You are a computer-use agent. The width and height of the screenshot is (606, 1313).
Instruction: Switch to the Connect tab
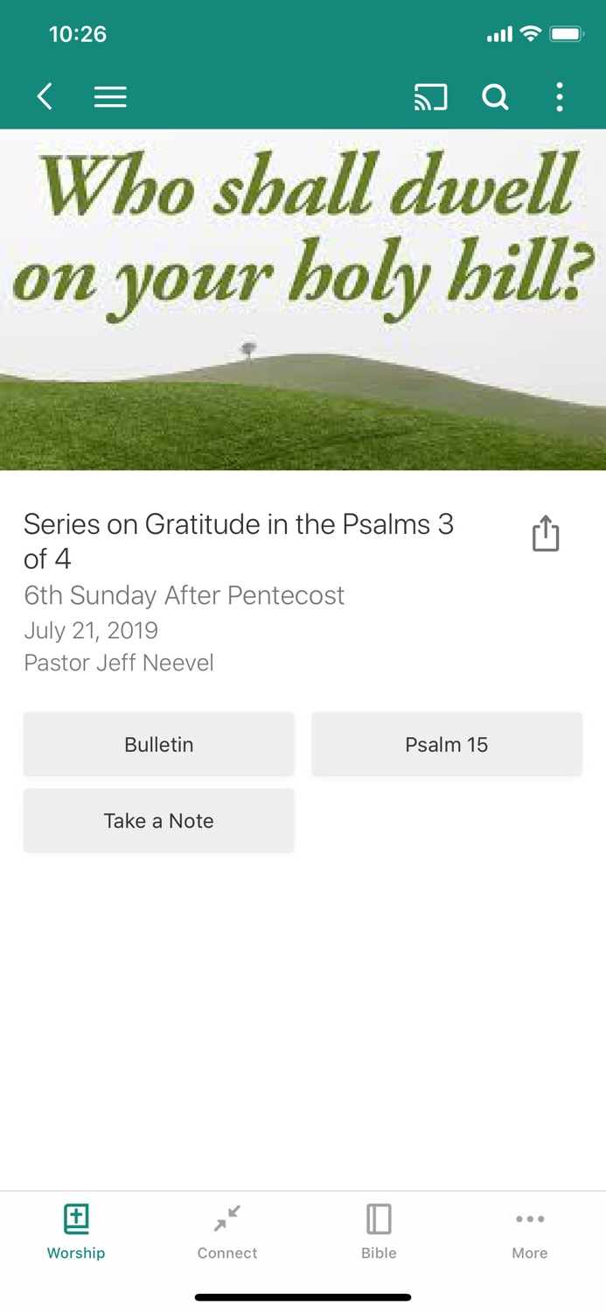pos(227,1231)
